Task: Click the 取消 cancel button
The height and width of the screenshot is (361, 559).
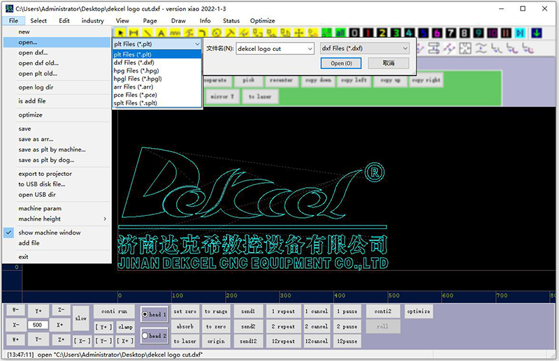Action: point(389,63)
